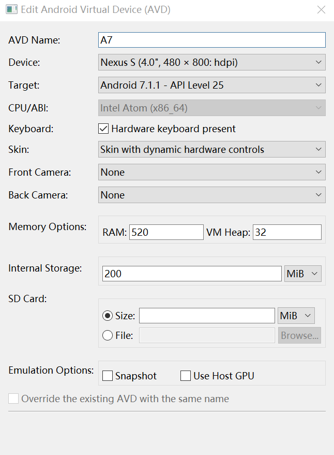
Task: Open the Skin selection dropdown
Action: tap(211, 150)
